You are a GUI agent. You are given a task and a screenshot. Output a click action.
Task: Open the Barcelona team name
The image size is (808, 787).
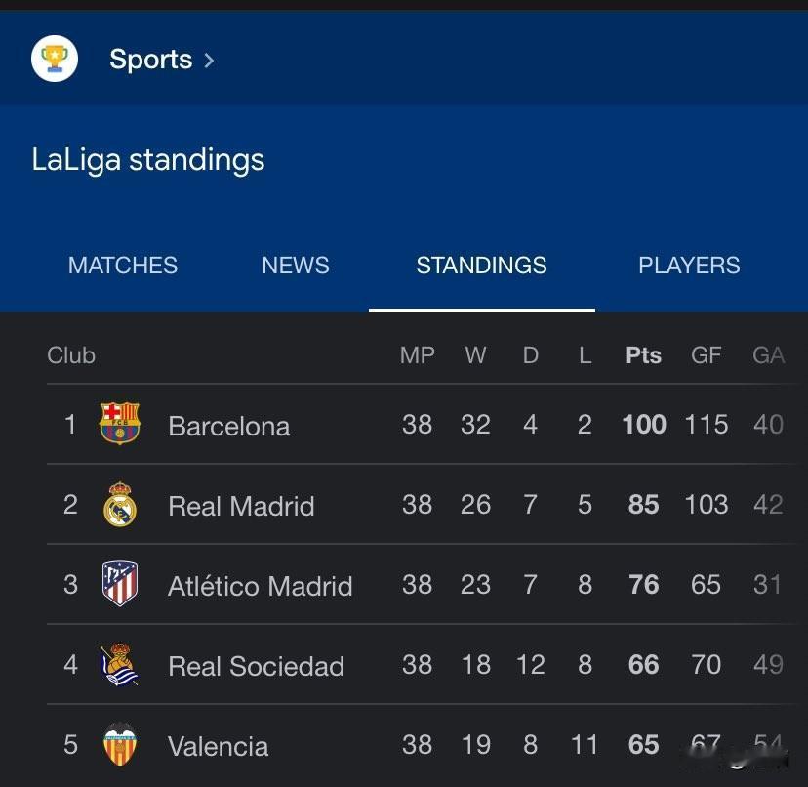[228, 426]
